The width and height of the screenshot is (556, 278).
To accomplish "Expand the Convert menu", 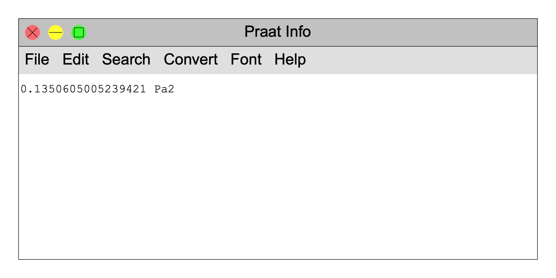I will point(191,59).
